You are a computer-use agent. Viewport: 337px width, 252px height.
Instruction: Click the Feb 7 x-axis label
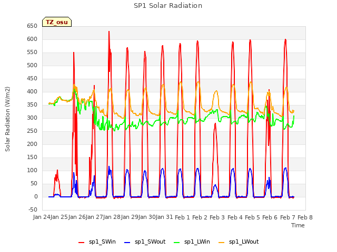tap(288, 217)
